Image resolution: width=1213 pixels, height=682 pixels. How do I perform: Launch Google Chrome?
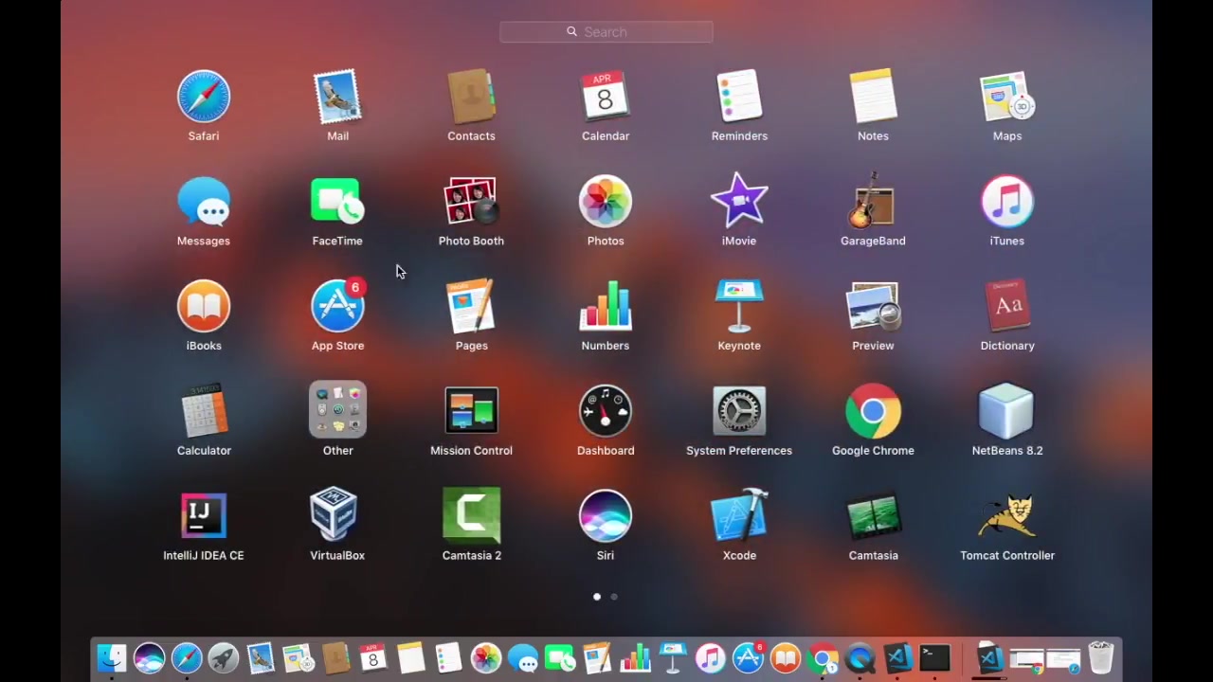pyautogui.click(x=873, y=409)
